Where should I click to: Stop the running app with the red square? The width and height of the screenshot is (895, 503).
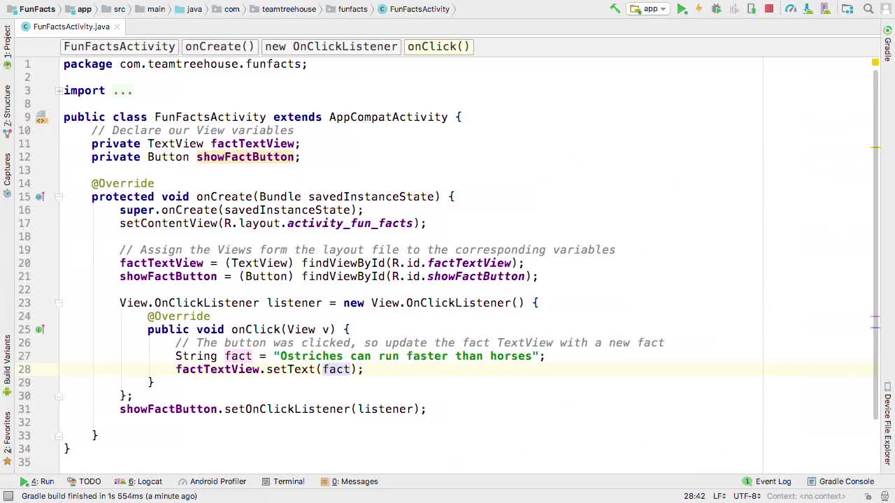point(770,9)
